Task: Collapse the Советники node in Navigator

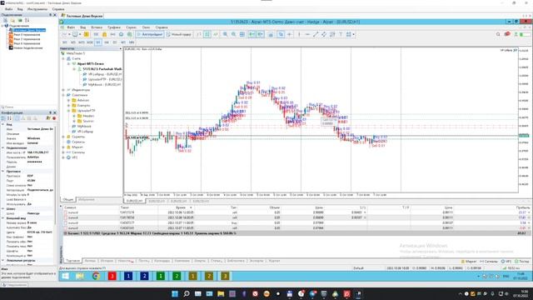Action: tap(63, 95)
